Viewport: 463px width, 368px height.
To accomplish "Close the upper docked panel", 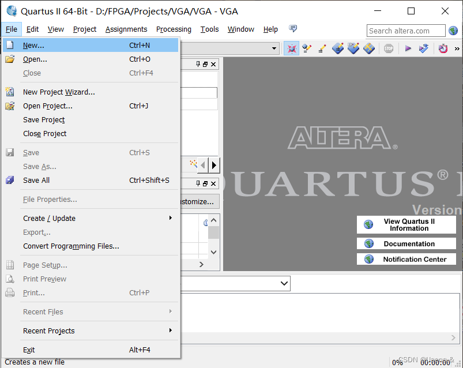I will click(x=213, y=64).
